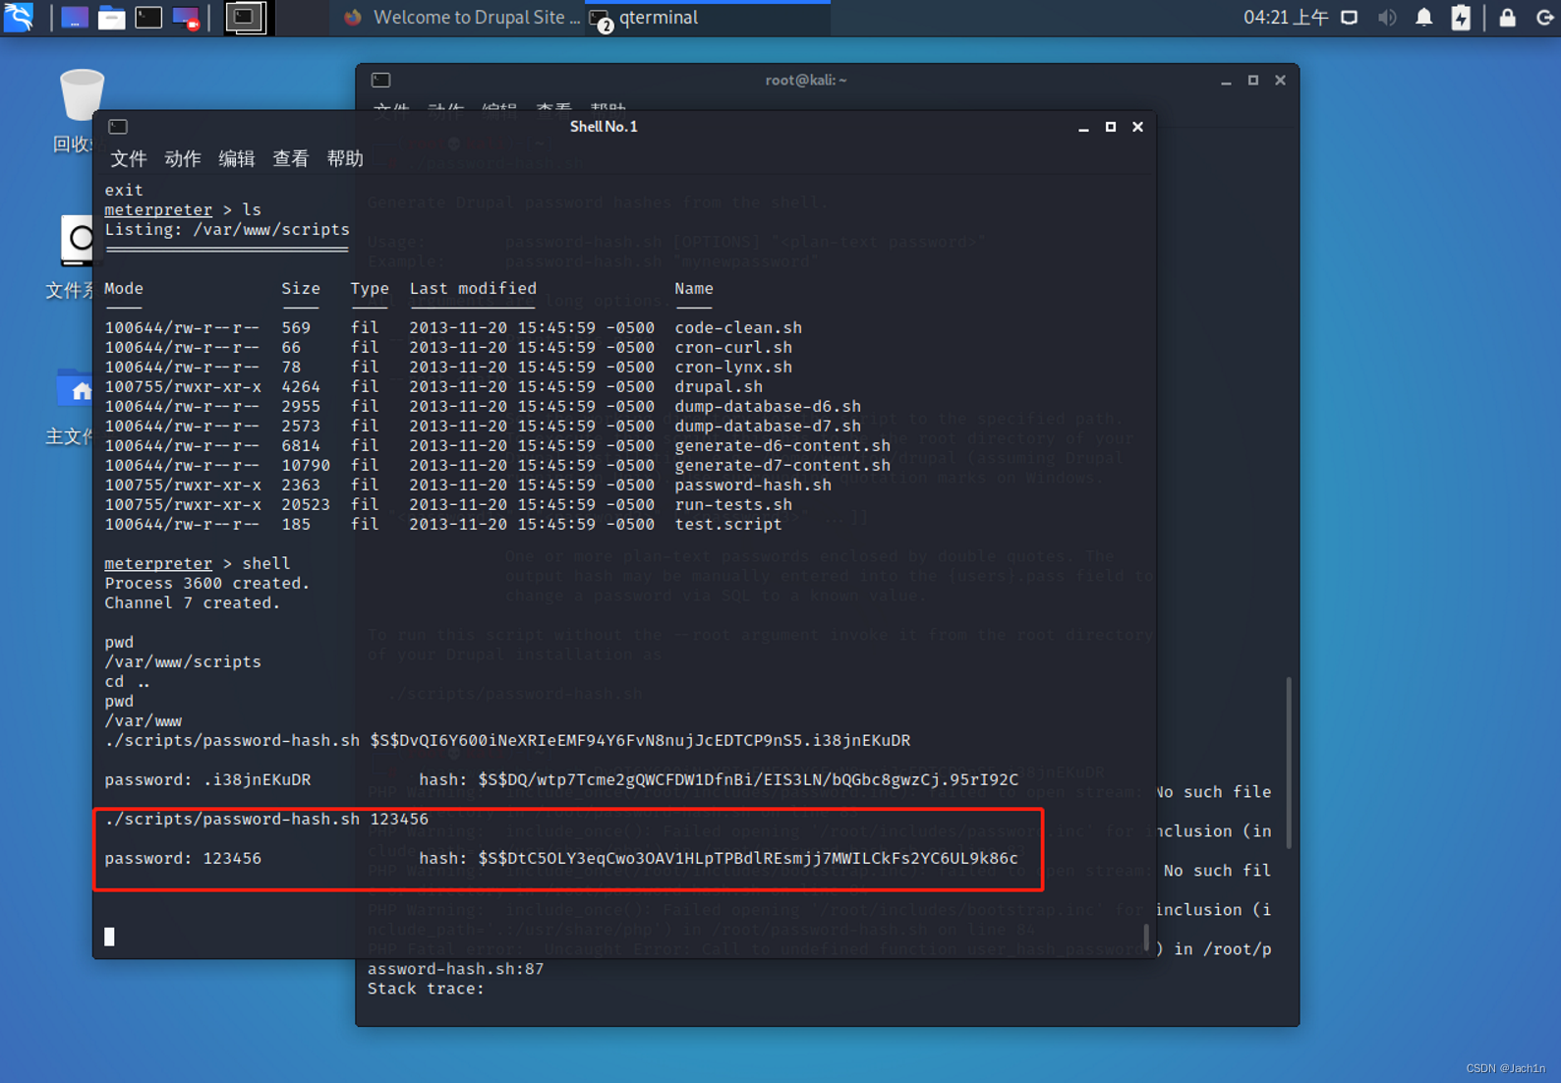Click the dump-database-d6.sh file name

tap(768, 406)
